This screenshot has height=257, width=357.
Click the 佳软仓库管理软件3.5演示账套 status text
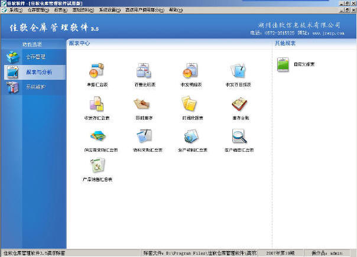click(34, 253)
